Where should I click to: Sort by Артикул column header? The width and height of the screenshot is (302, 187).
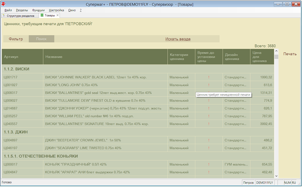pyautogui.click(x=22, y=57)
